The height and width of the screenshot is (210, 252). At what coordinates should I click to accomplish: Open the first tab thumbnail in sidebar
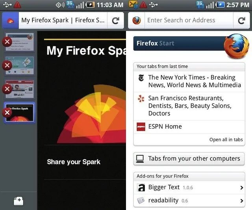coord(20,42)
